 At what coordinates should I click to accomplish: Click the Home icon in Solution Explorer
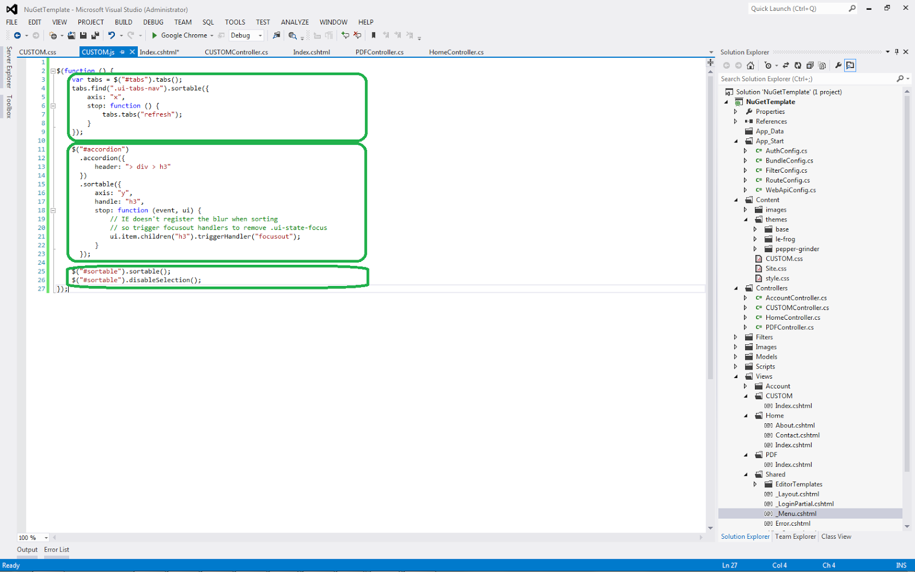pos(751,65)
